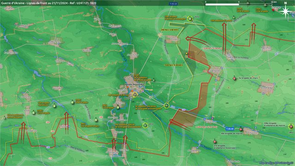Click the 192 ha area label
This screenshot has height=166, width=295.
tap(170, 30)
